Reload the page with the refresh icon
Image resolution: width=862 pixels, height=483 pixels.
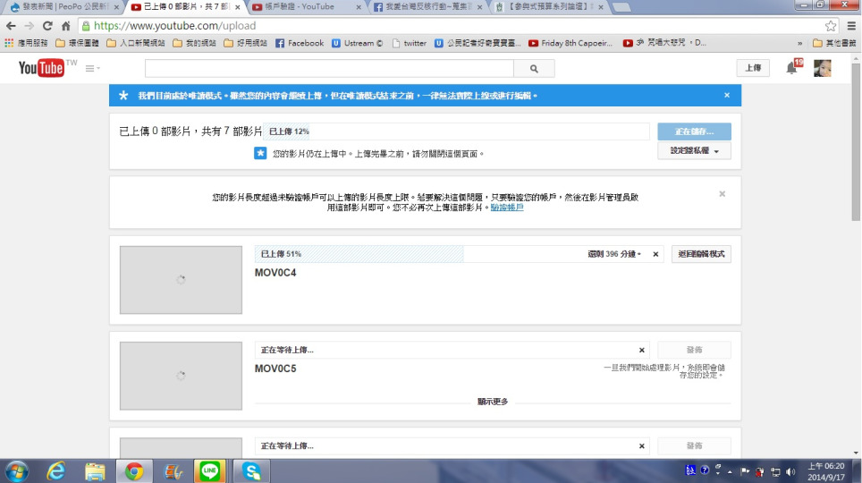tap(46, 26)
